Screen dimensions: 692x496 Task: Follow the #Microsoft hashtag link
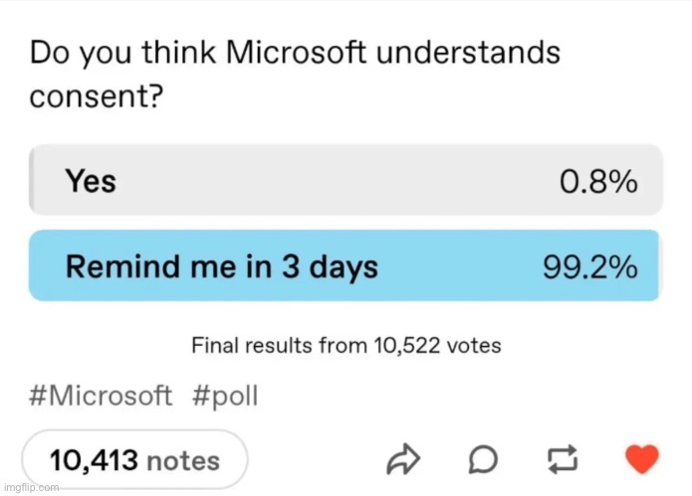[x=101, y=395]
